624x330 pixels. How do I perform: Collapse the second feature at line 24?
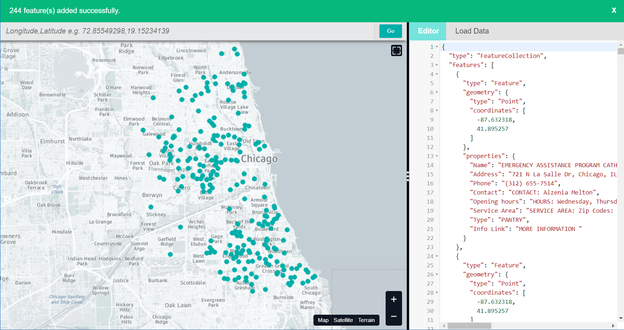coord(437,256)
